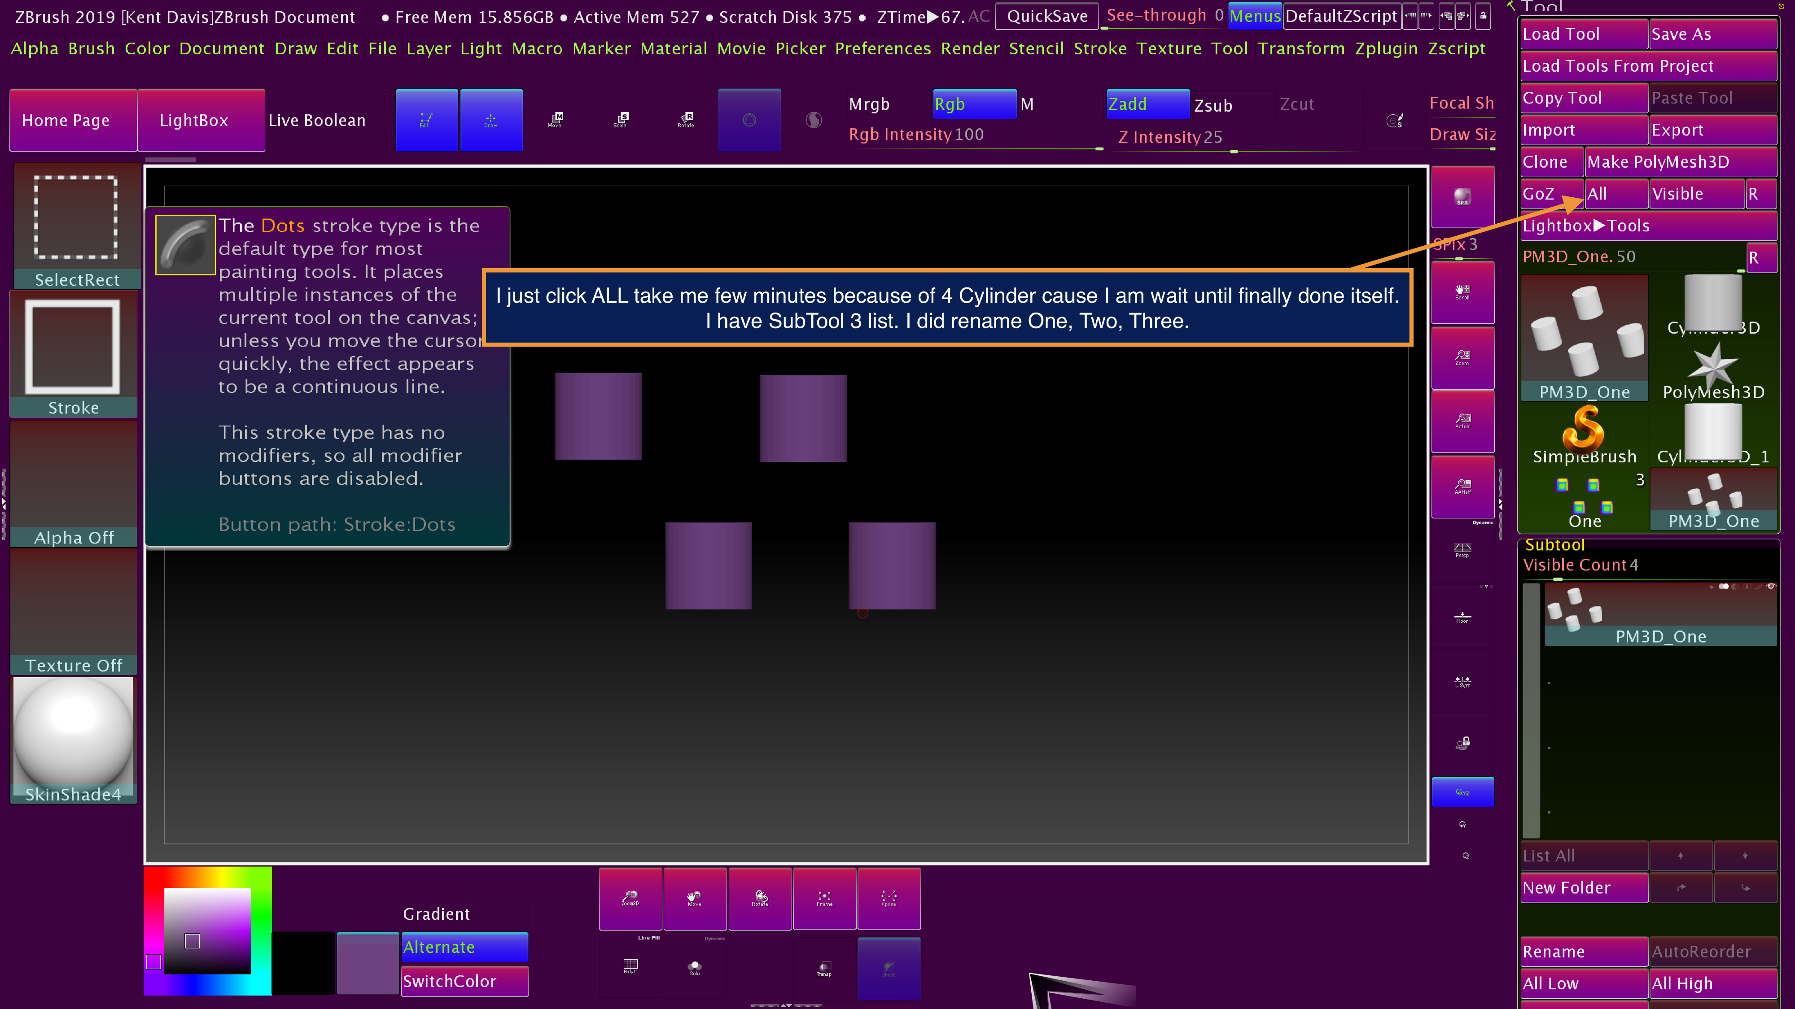The width and height of the screenshot is (1795, 1009).
Task: Select the Scale transform mode icon
Action: (x=621, y=120)
